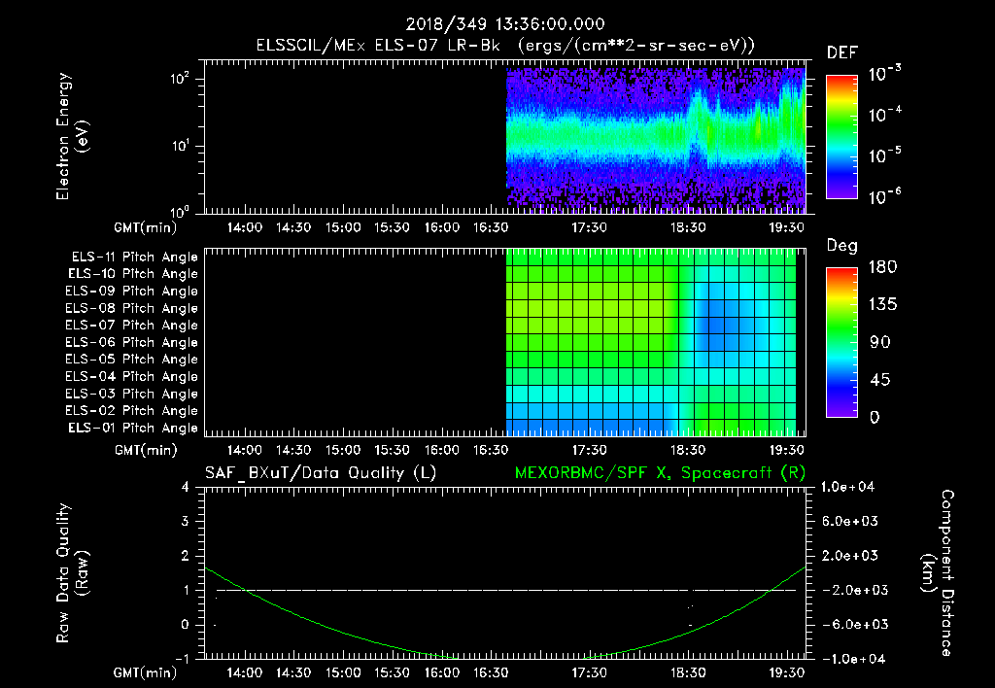Viewport: 995px width, 688px height.
Task: Select the Component Distance (km) axis label
Action: (938, 573)
